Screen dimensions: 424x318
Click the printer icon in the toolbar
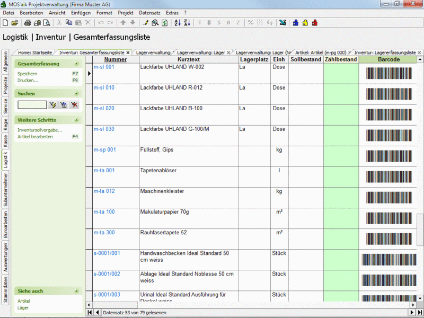[x=28, y=23]
